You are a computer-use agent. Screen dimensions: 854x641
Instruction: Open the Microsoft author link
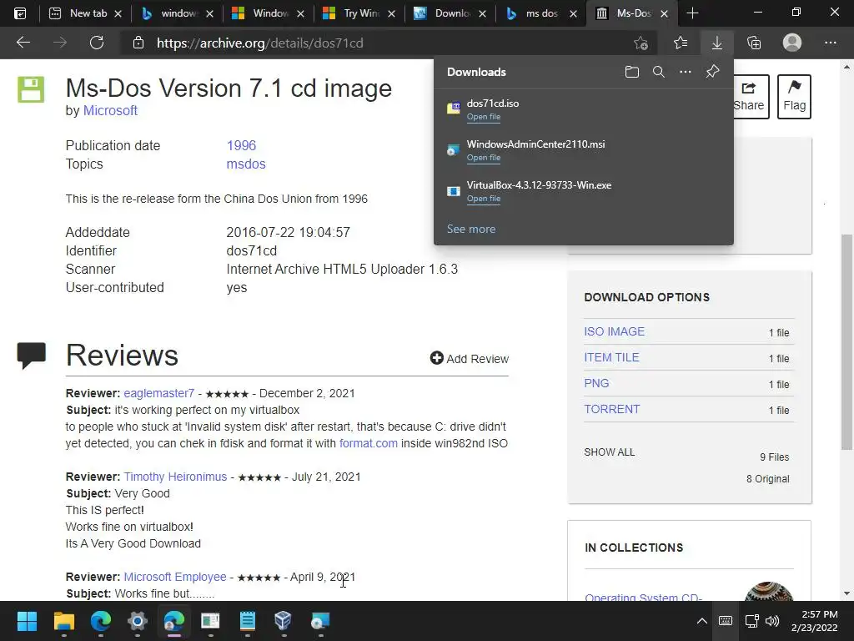[x=110, y=110]
